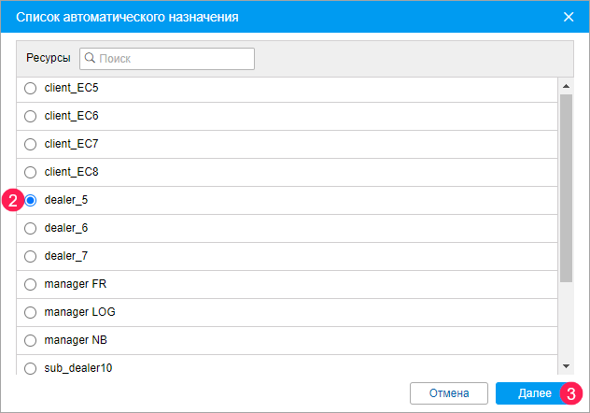The width and height of the screenshot is (590, 413).
Task: Click the red step 3 marker badge
Action: tap(570, 393)
